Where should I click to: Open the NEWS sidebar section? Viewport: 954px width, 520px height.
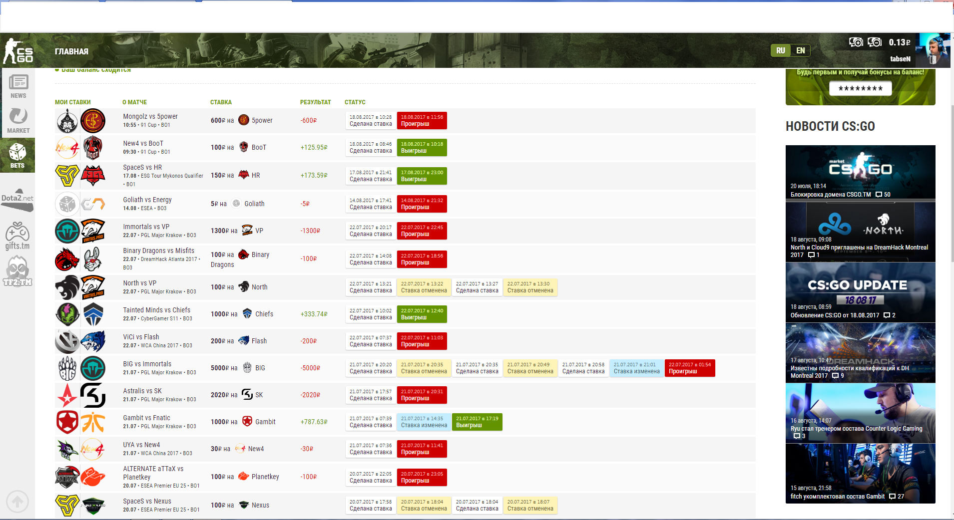point(18,86)
